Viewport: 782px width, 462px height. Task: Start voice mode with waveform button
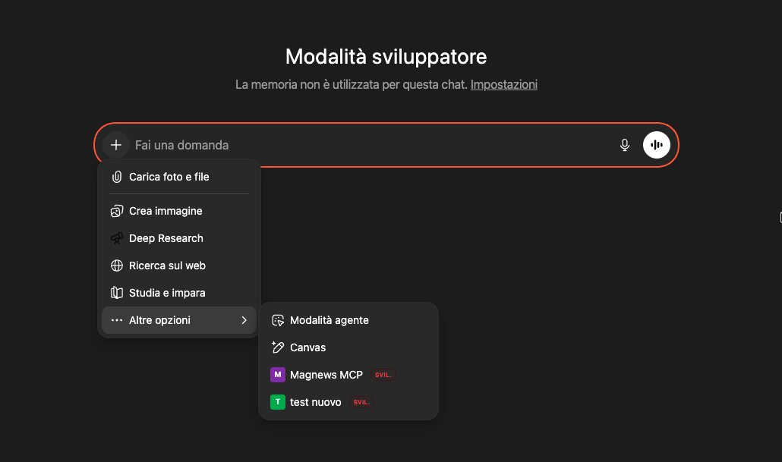(x=657, y=145)
